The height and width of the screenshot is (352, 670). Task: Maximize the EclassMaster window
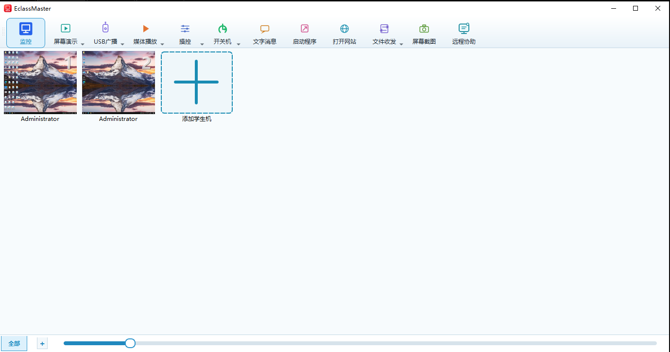coord(636,8)
